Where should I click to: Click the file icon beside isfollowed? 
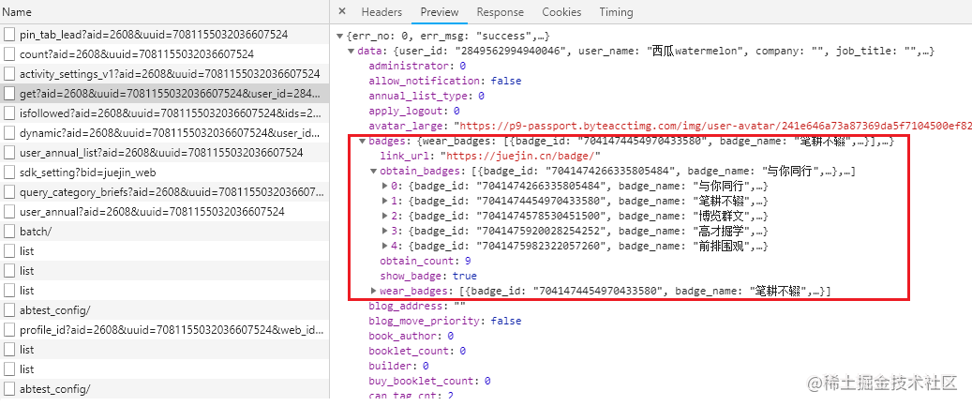pyautogui.click(x=8, y=113)
